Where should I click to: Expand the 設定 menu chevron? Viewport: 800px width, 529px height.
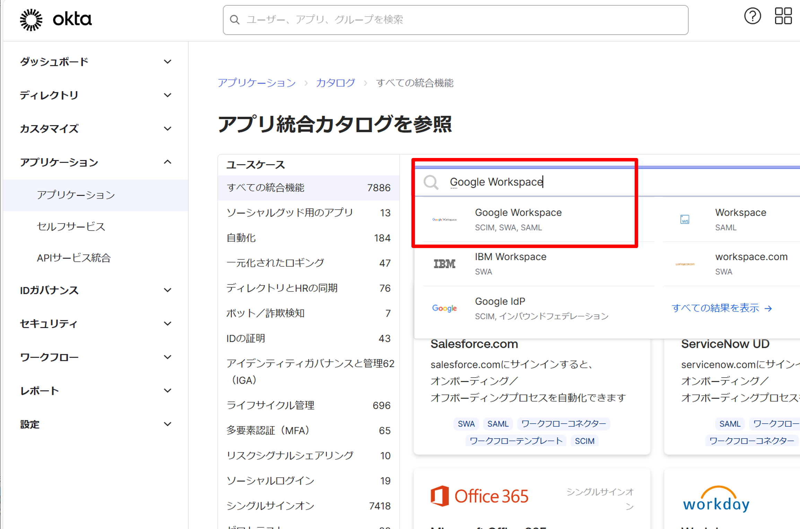point(168,424)
